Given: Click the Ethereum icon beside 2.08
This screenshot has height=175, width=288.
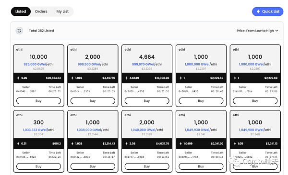Looking at the screenshot, I should [127, 144].
